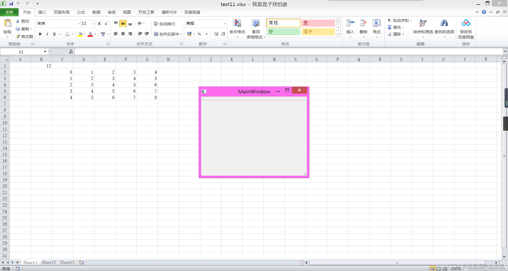
Task: Toggle Wrap Text (自动换行)
Action: [164, 24]
